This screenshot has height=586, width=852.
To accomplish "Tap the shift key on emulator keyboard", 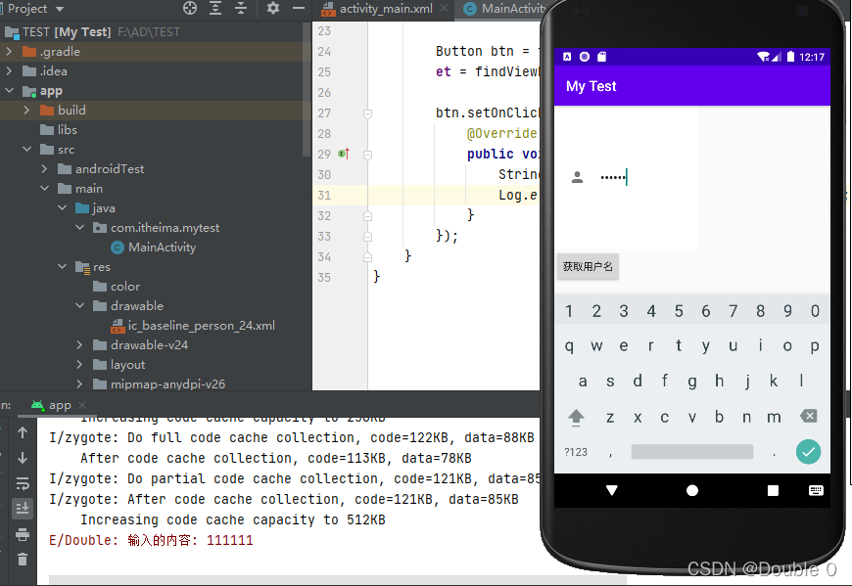I will click(576, 418).
